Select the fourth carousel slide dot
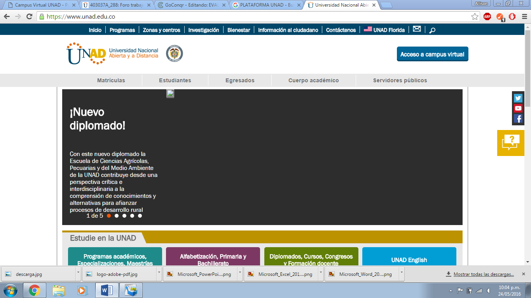531x298 pixels. 132,216
